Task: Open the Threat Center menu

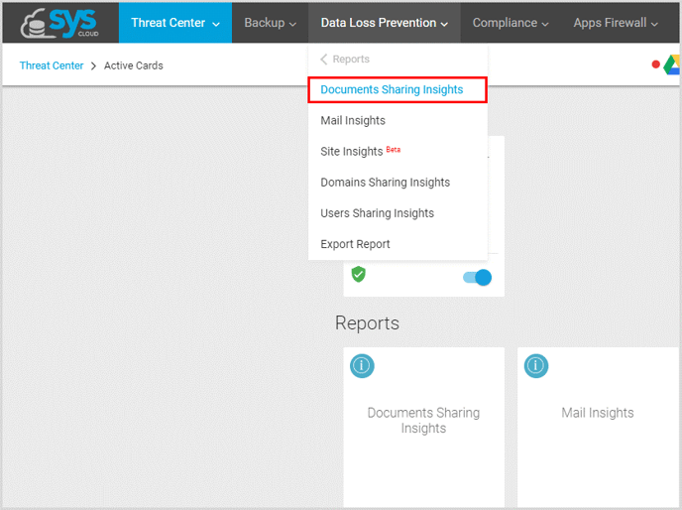Action: click(x=174, y=23)
